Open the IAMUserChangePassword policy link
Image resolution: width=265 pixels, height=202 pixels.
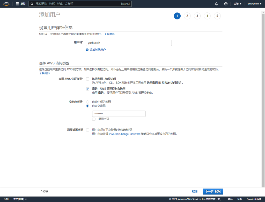pos(124,134)
